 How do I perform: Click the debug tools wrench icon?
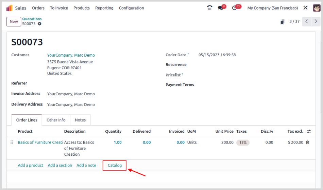coord(305,8)
